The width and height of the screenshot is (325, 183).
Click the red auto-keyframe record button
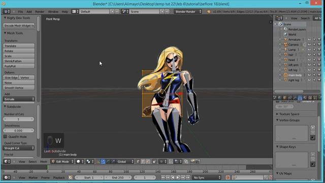(227, 177)
